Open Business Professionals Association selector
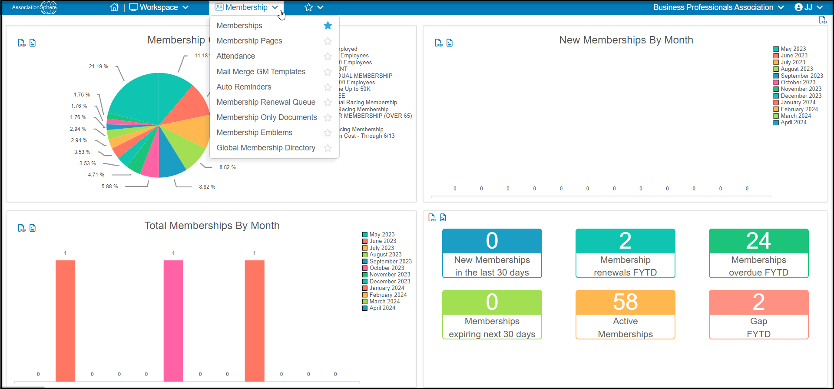 [718, 7]
